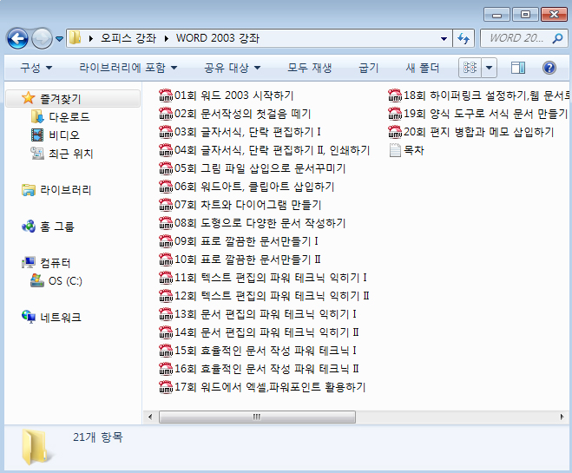The width and height of the screenshot is (572, 473).
Task: Select the 목차 text document icon
Action: pyautogui.click(x=395, y=150)
